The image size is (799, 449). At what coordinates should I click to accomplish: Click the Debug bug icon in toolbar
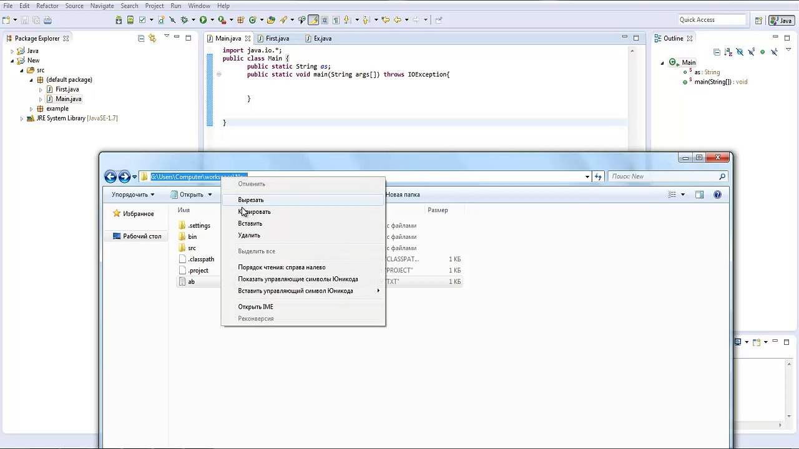184,20
